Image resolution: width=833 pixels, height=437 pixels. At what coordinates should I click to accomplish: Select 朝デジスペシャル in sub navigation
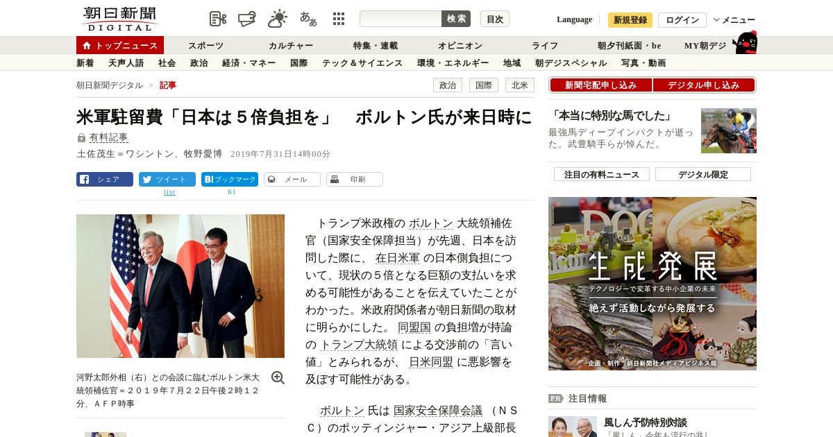571,63
